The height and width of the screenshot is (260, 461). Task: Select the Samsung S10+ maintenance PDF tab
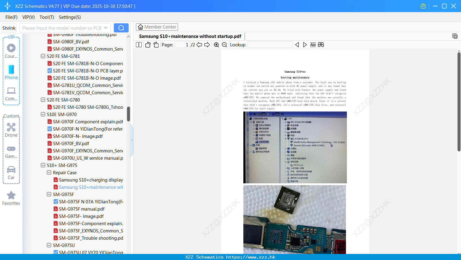tap(190, 36)
